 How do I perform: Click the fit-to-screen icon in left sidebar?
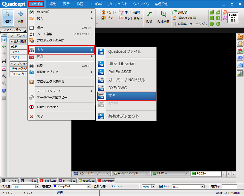coord(4,68)
